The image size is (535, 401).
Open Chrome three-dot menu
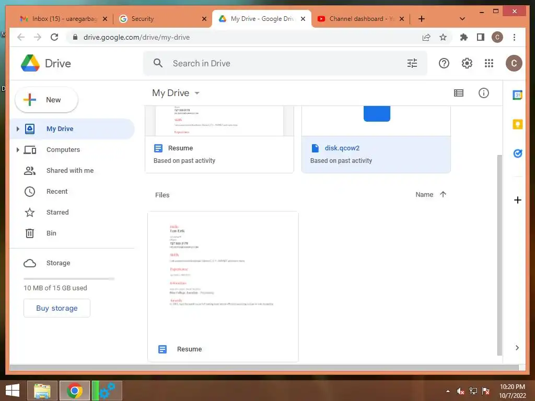(514, 37)
